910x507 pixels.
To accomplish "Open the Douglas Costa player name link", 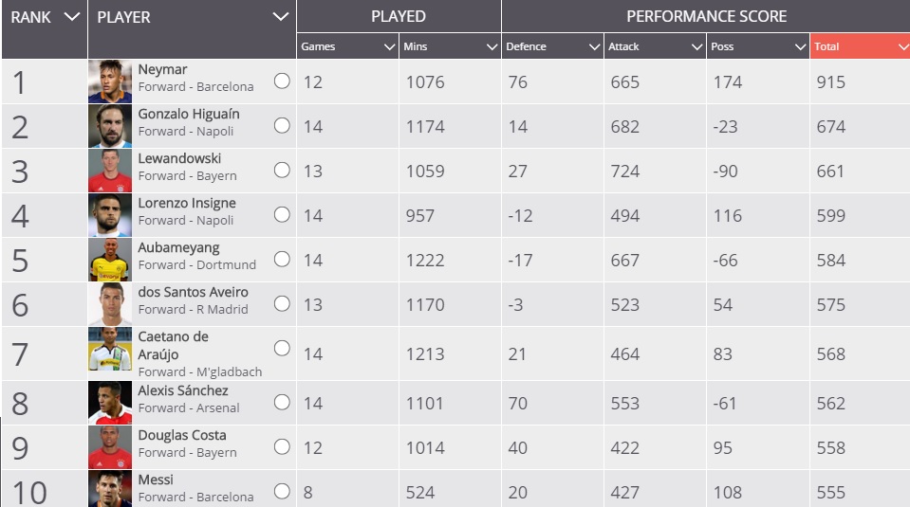I will [182, 435].
